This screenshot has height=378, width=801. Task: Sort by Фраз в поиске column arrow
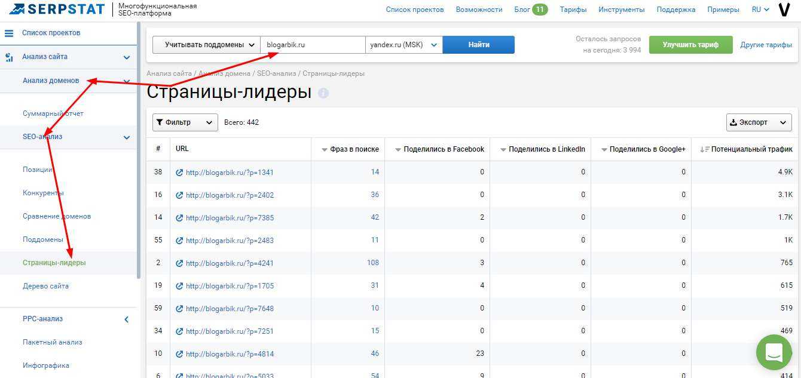[x=325, y=149]
